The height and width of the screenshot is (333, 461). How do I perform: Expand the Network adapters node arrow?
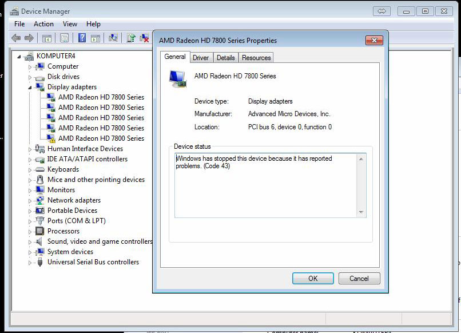point(30,201)
